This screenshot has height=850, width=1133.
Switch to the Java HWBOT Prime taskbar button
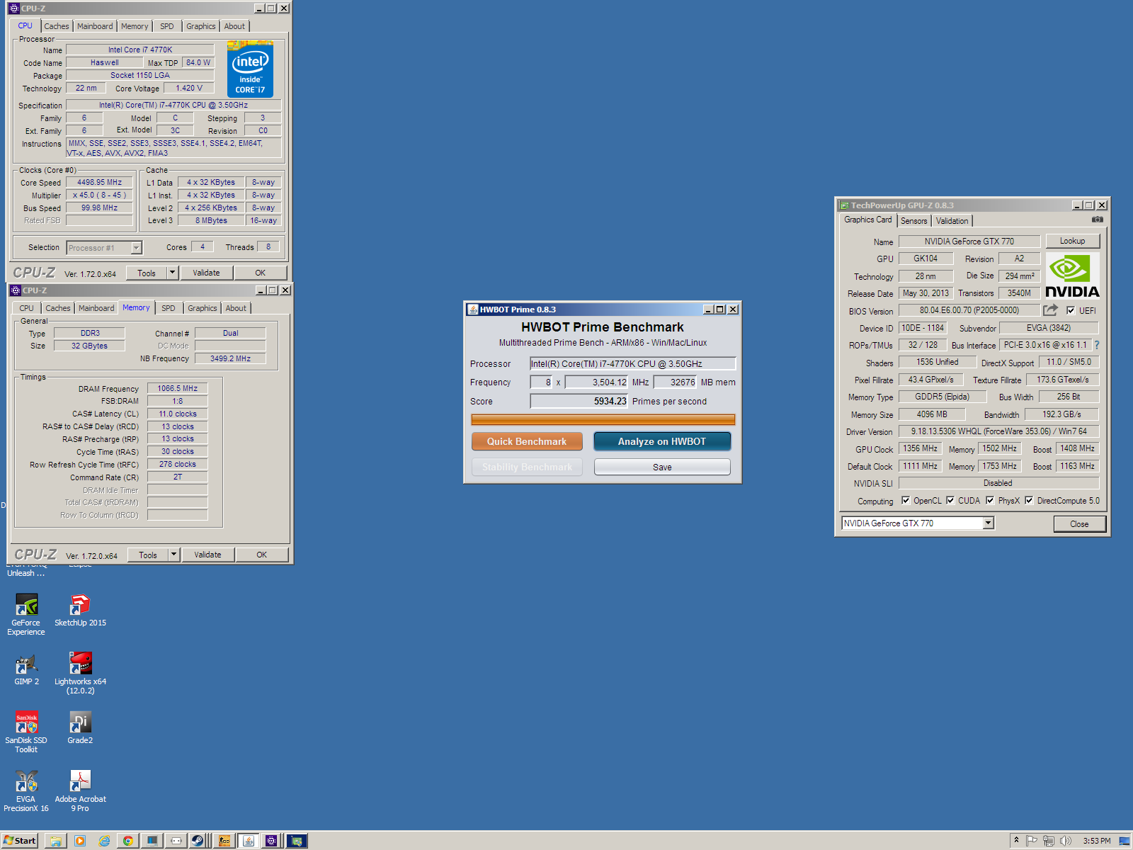248,841
